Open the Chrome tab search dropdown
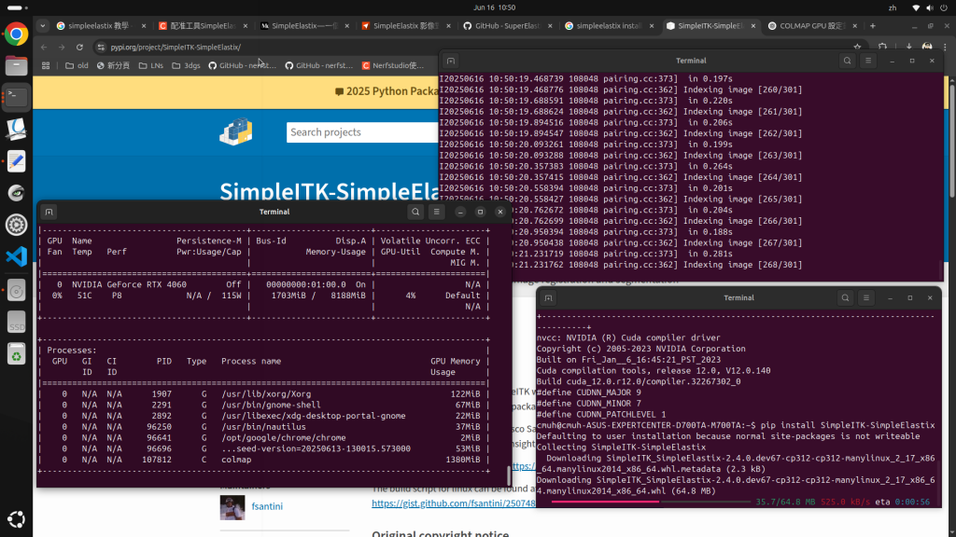The height and width of the screenshot is (537, 956). pyautogui.click(x=42, y=25)
